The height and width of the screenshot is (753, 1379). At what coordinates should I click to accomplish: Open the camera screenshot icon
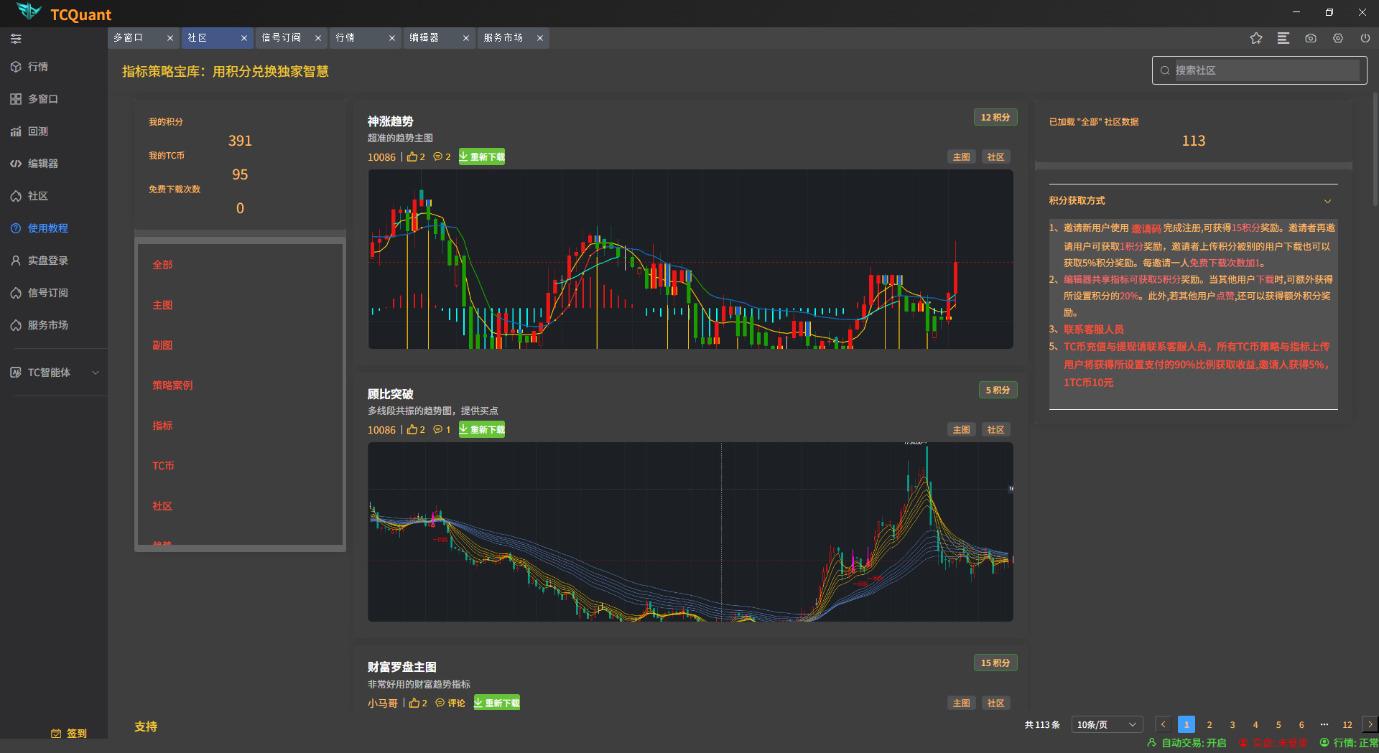[1311, 38]
